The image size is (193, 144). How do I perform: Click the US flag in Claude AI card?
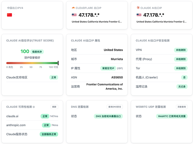[139, 15]
